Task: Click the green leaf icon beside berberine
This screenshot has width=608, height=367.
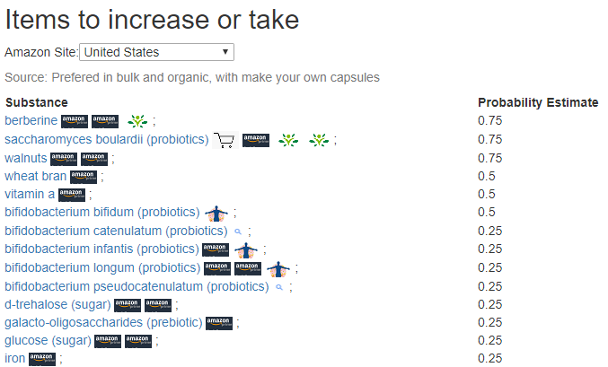Action: click(x=137, y=121)
